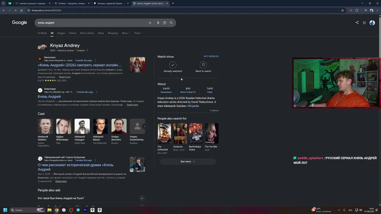Switch to Videos results tab

pyautogui.click(x=73, y=33)
